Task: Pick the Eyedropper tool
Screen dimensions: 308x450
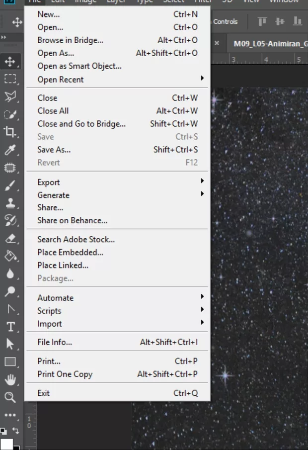Action: [10, 150]
